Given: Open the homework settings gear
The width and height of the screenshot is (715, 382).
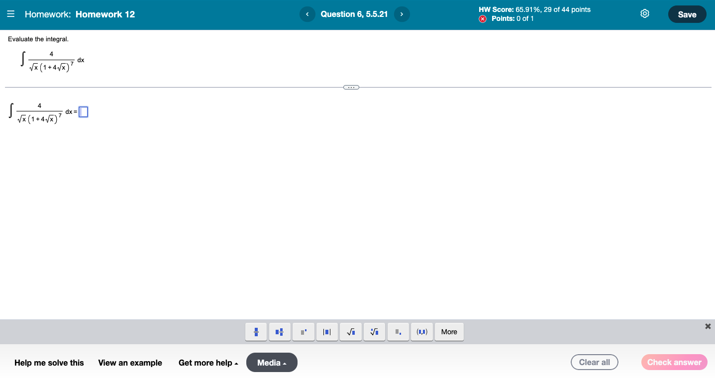Looking at the screenshot, I should click(644, 13).
